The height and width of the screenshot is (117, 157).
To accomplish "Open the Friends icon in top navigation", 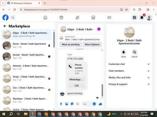I will coord(77,17).
